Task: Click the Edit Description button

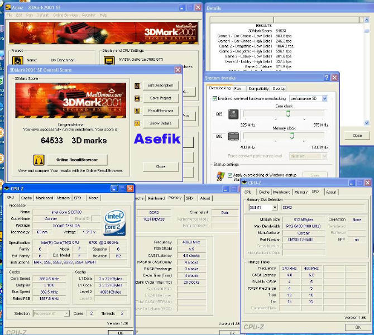Action: click(x=161, y=85)
